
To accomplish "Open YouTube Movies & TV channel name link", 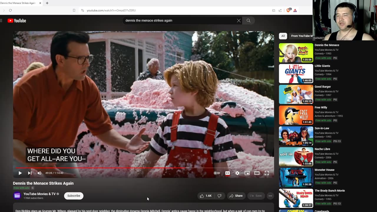I will click(x=39, y=194).
